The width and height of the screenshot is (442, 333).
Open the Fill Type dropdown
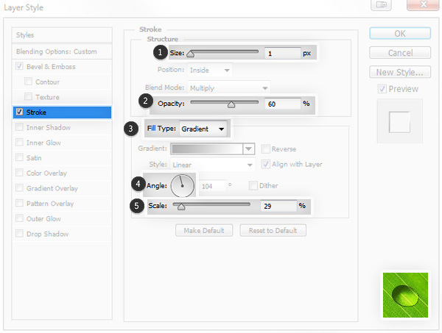203,129
